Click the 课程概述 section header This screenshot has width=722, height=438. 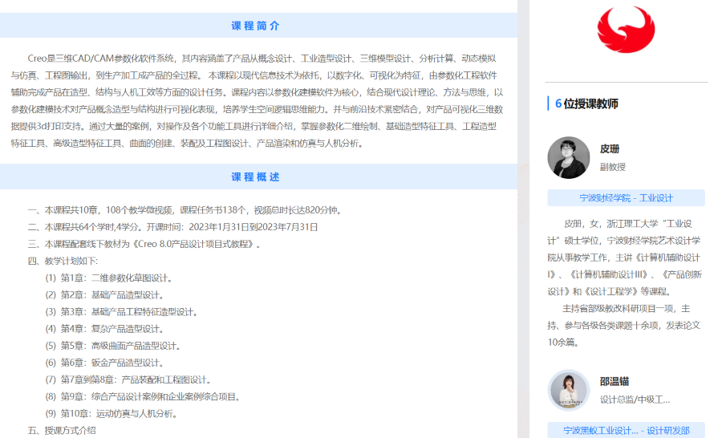256,176
